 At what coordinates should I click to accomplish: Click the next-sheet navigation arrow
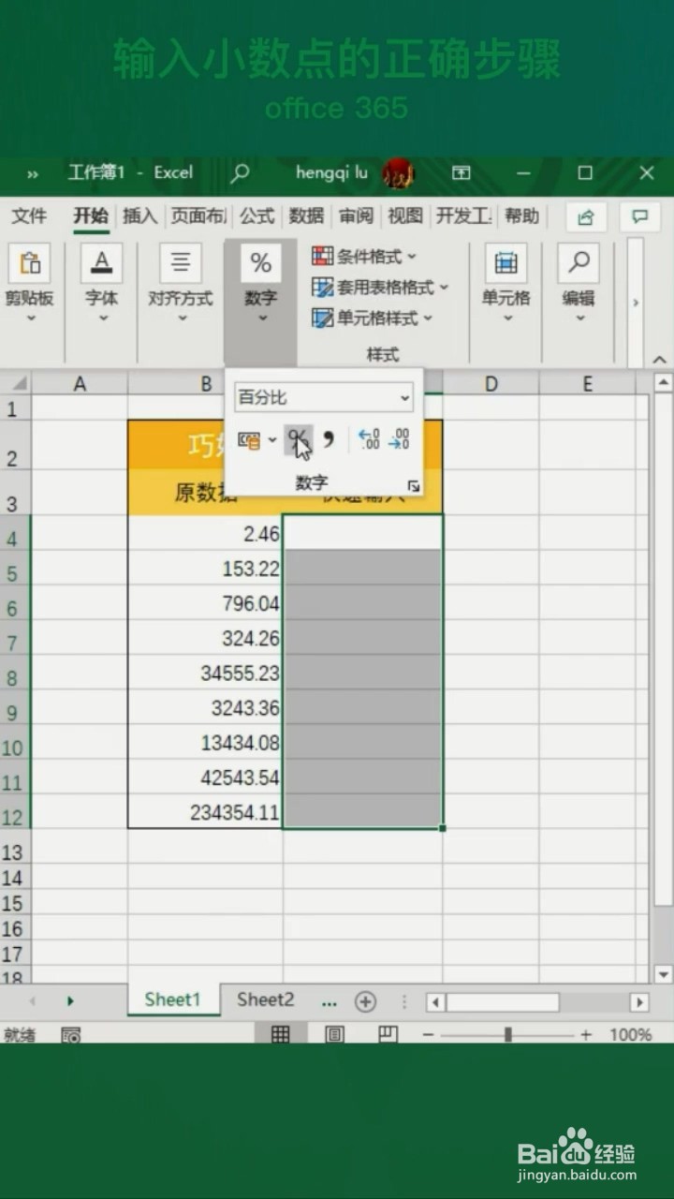point(70,1001)
